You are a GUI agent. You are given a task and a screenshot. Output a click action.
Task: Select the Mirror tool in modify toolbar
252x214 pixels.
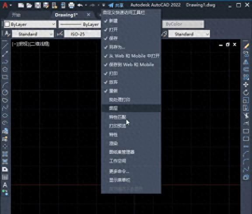(x=246, y=62)
